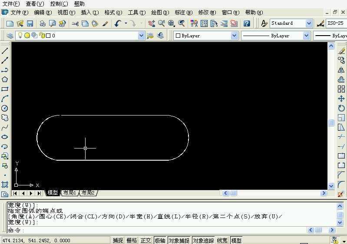
Task: Select the Mirror tool
Action: coord(341,70)
